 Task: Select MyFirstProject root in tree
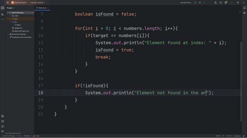pyautogui.click(x=18, y=13)
